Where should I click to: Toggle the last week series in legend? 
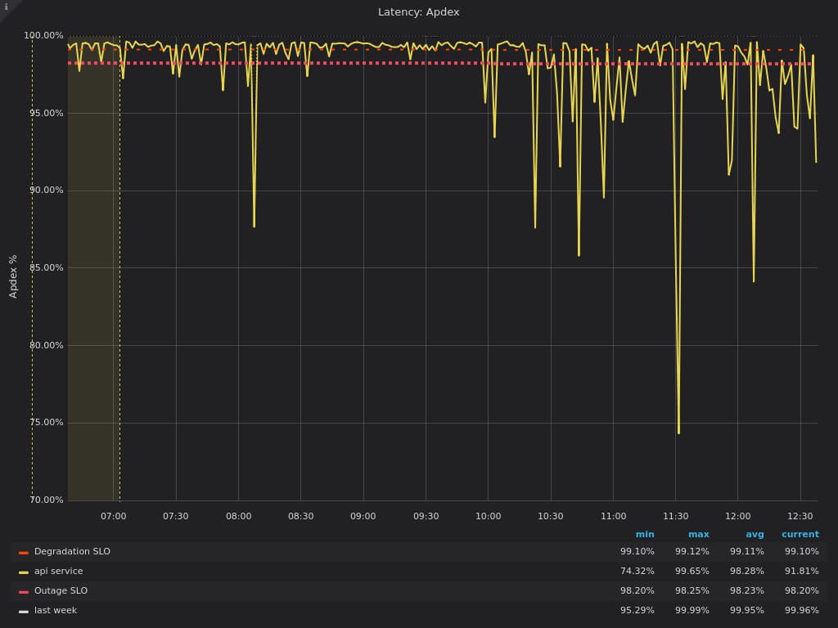56,610
